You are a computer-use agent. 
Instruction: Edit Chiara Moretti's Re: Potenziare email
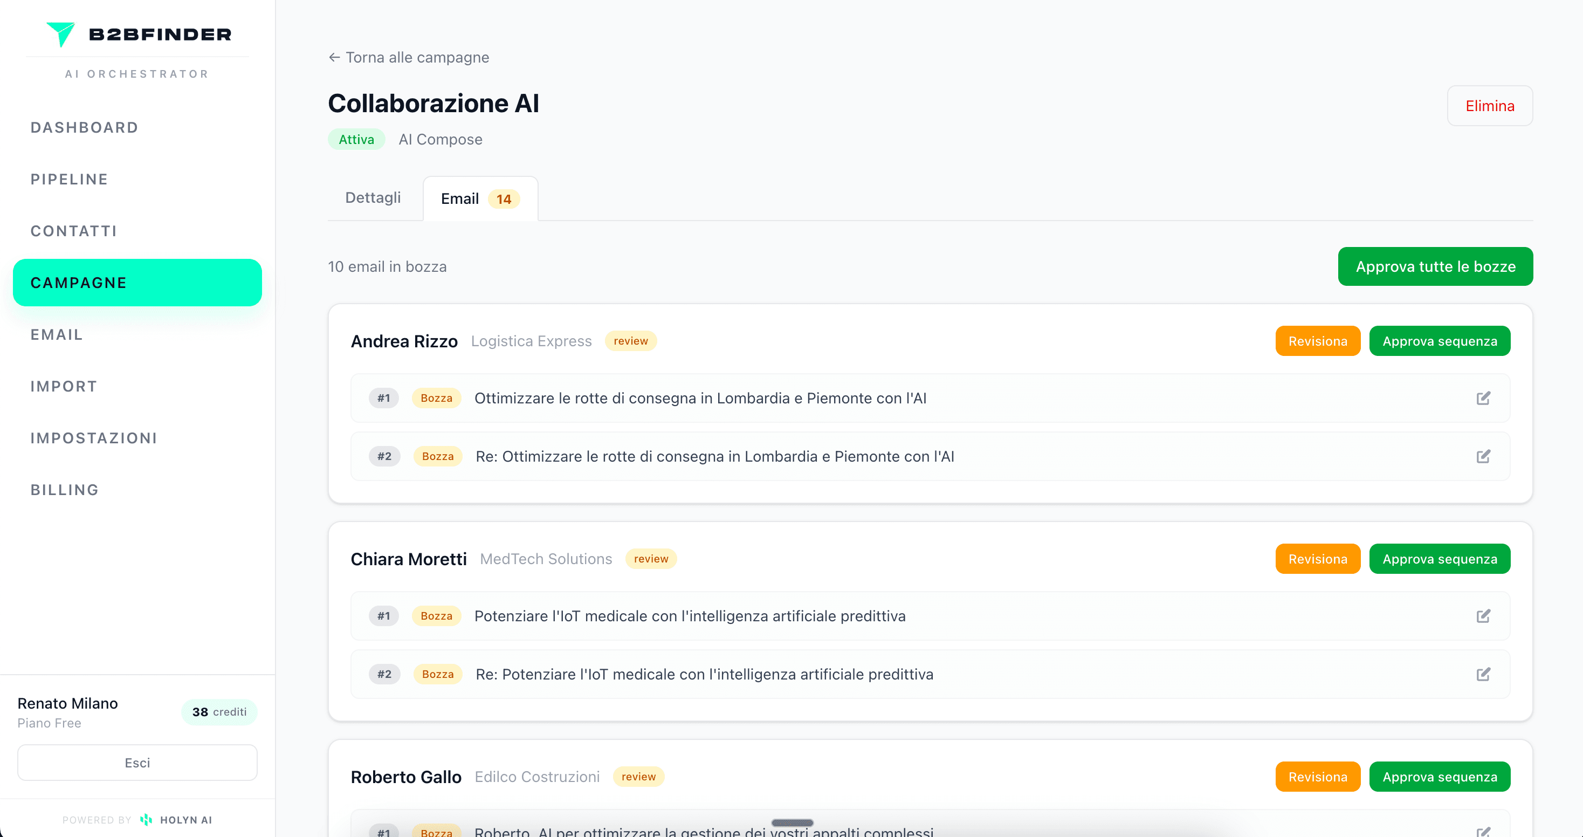click(1483, 674)
